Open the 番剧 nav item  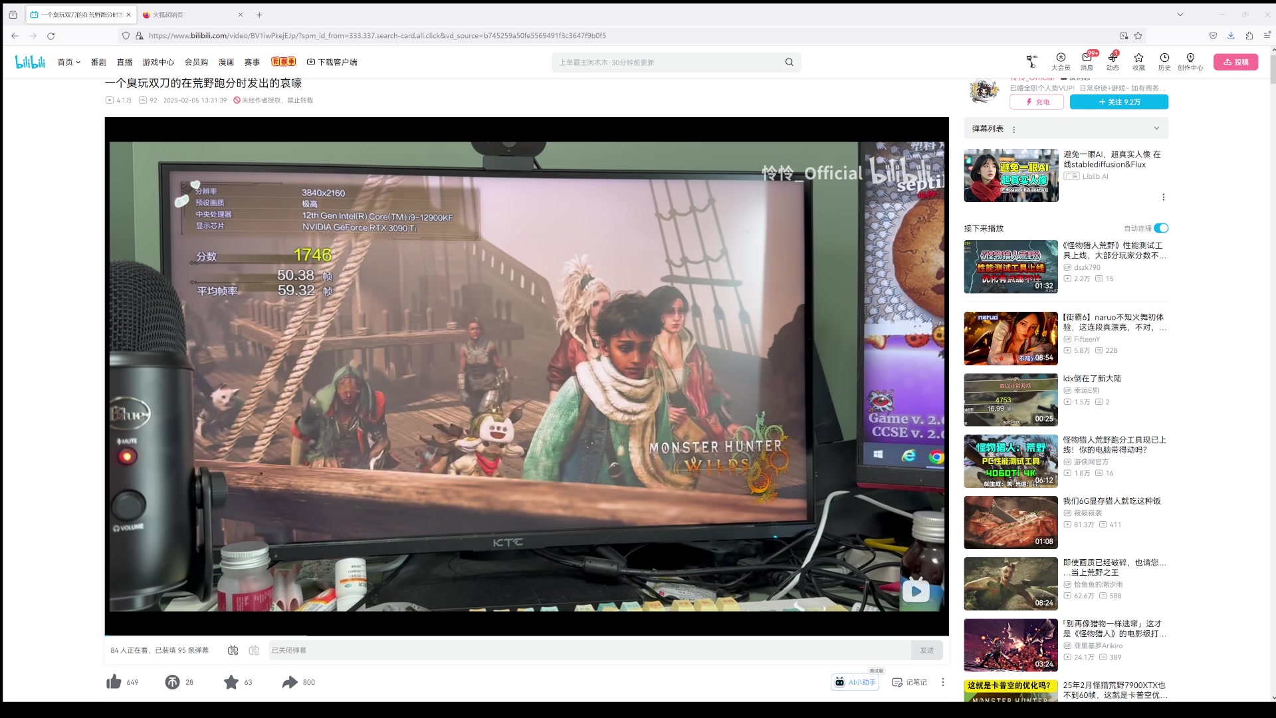click(x=98, y=62)
